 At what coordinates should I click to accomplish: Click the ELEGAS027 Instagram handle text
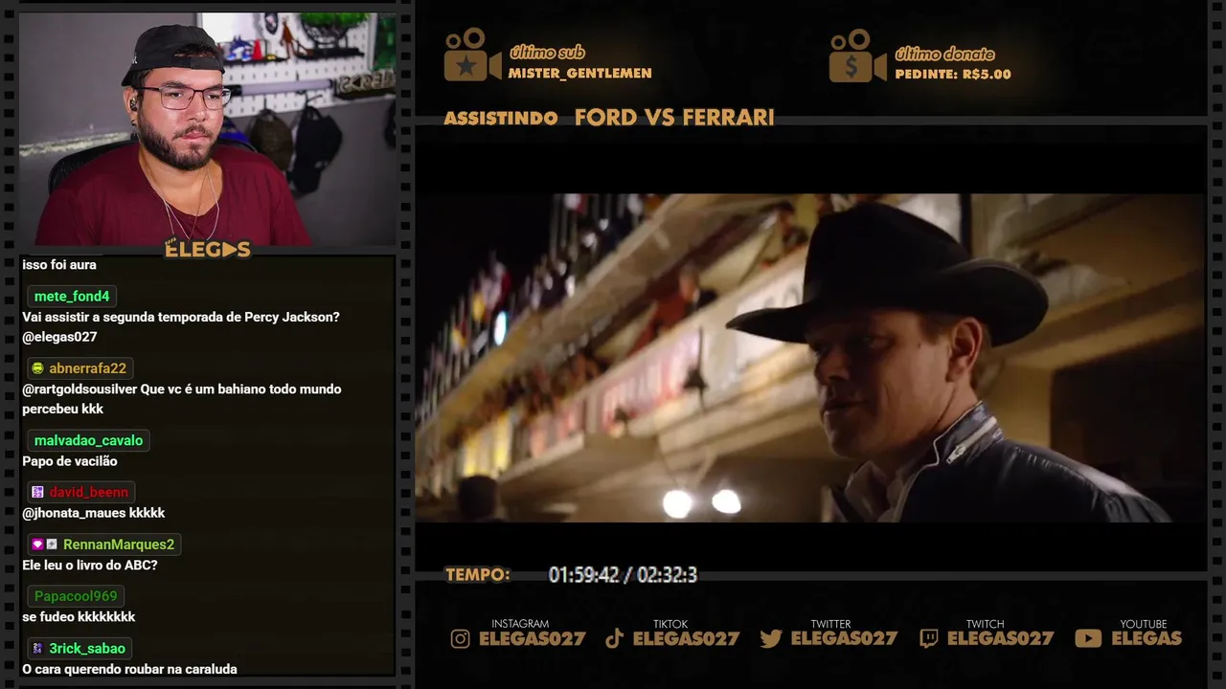click(x=532, y=639)
